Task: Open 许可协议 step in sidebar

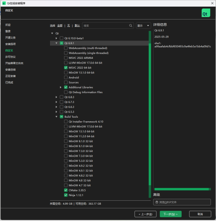Action: tap(11, 57)
